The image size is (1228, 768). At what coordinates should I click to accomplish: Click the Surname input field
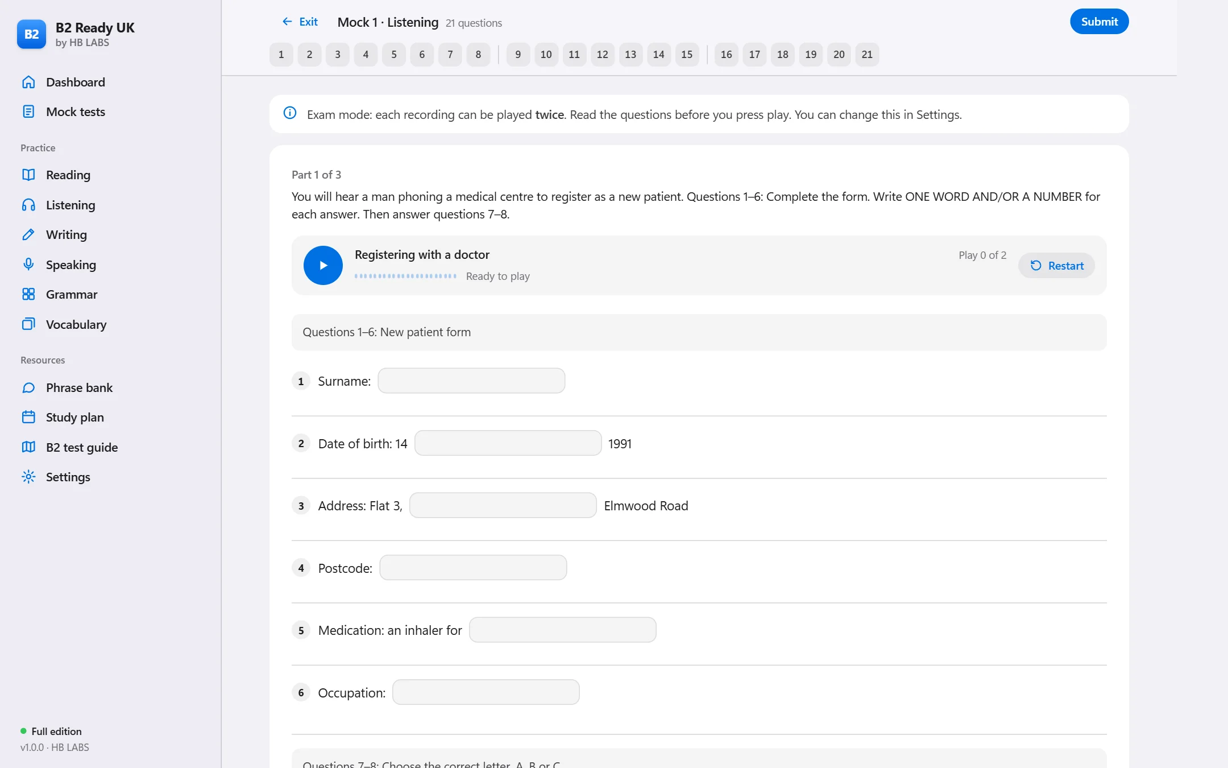point(471,381)
